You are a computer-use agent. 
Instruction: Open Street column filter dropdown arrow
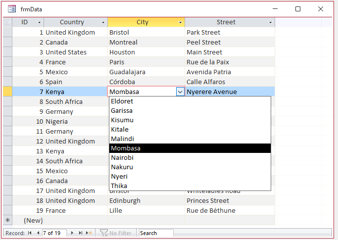(270, 22)
